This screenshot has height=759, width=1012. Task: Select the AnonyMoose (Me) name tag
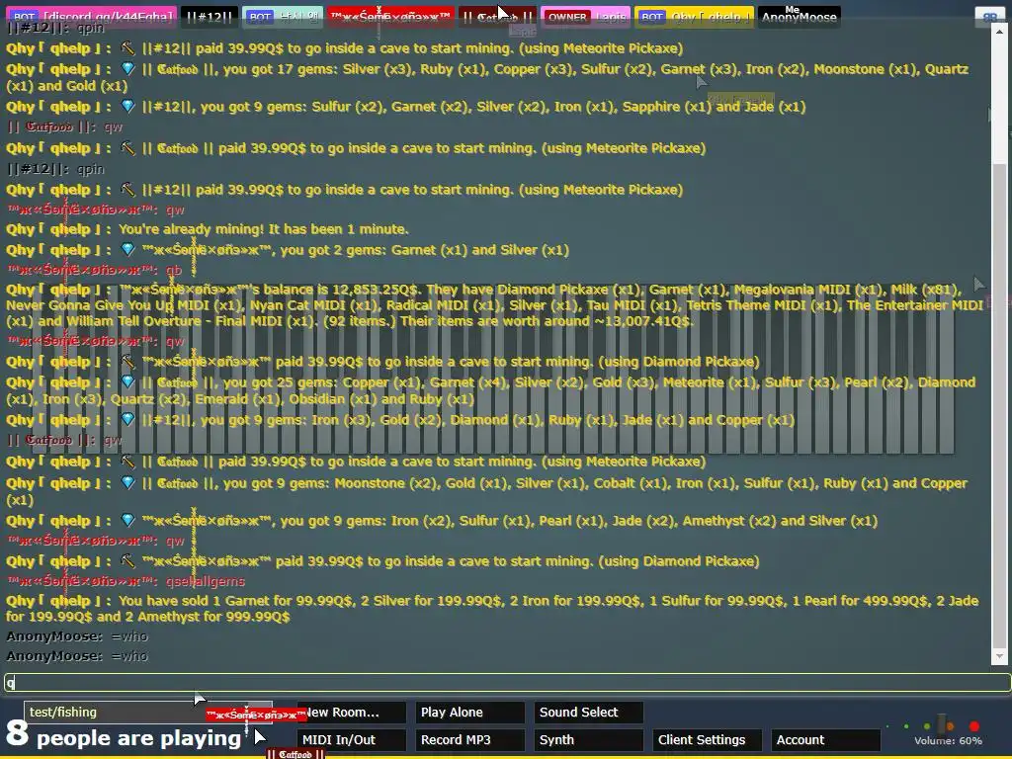(799, 16)
